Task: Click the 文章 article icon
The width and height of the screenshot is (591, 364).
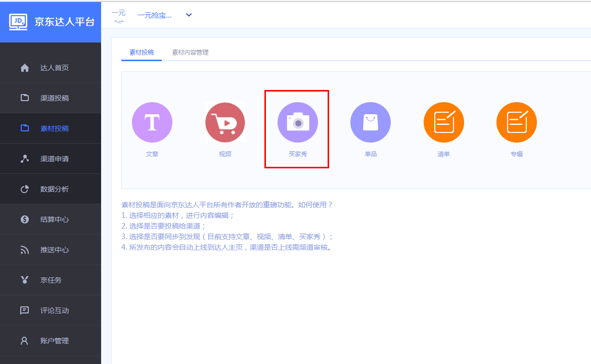Action: [152, 122]
